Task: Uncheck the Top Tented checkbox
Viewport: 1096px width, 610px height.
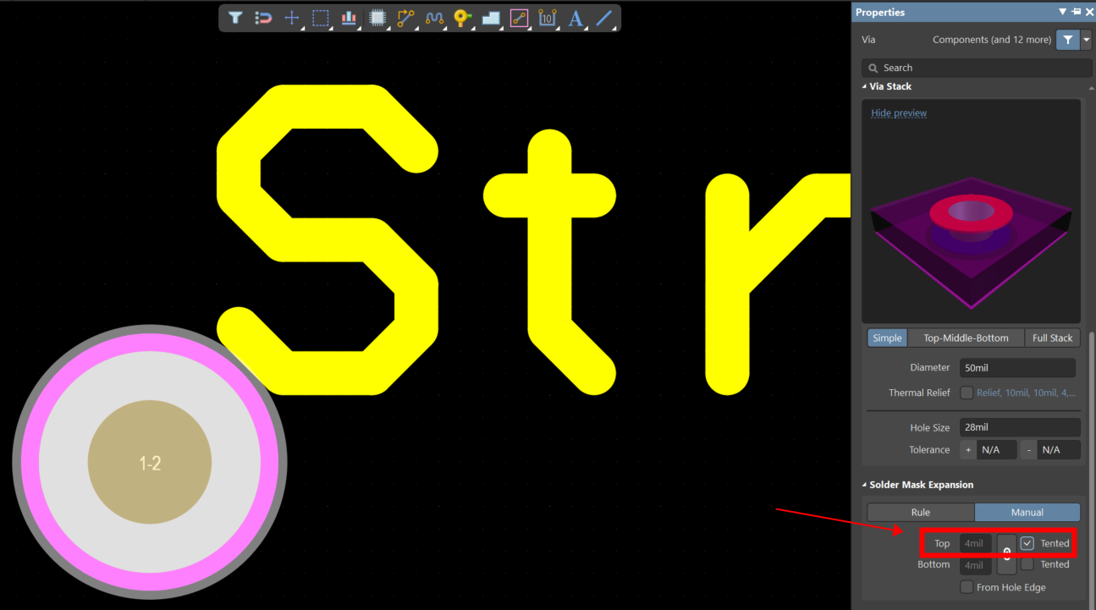Action: click(1027, 543)
